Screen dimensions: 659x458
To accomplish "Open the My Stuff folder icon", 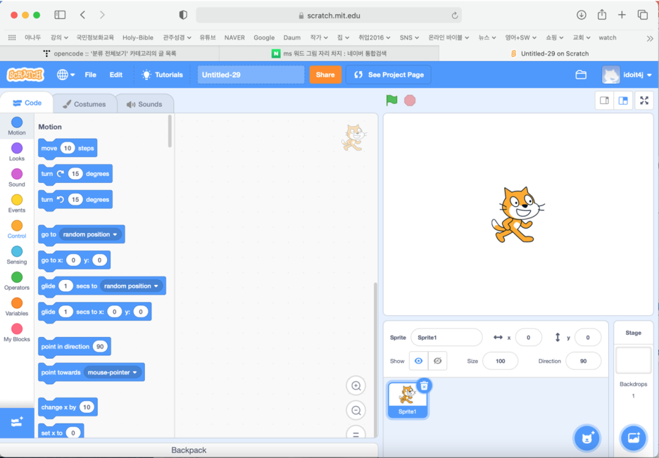I will pyautogui.click(x=581, y=75).
